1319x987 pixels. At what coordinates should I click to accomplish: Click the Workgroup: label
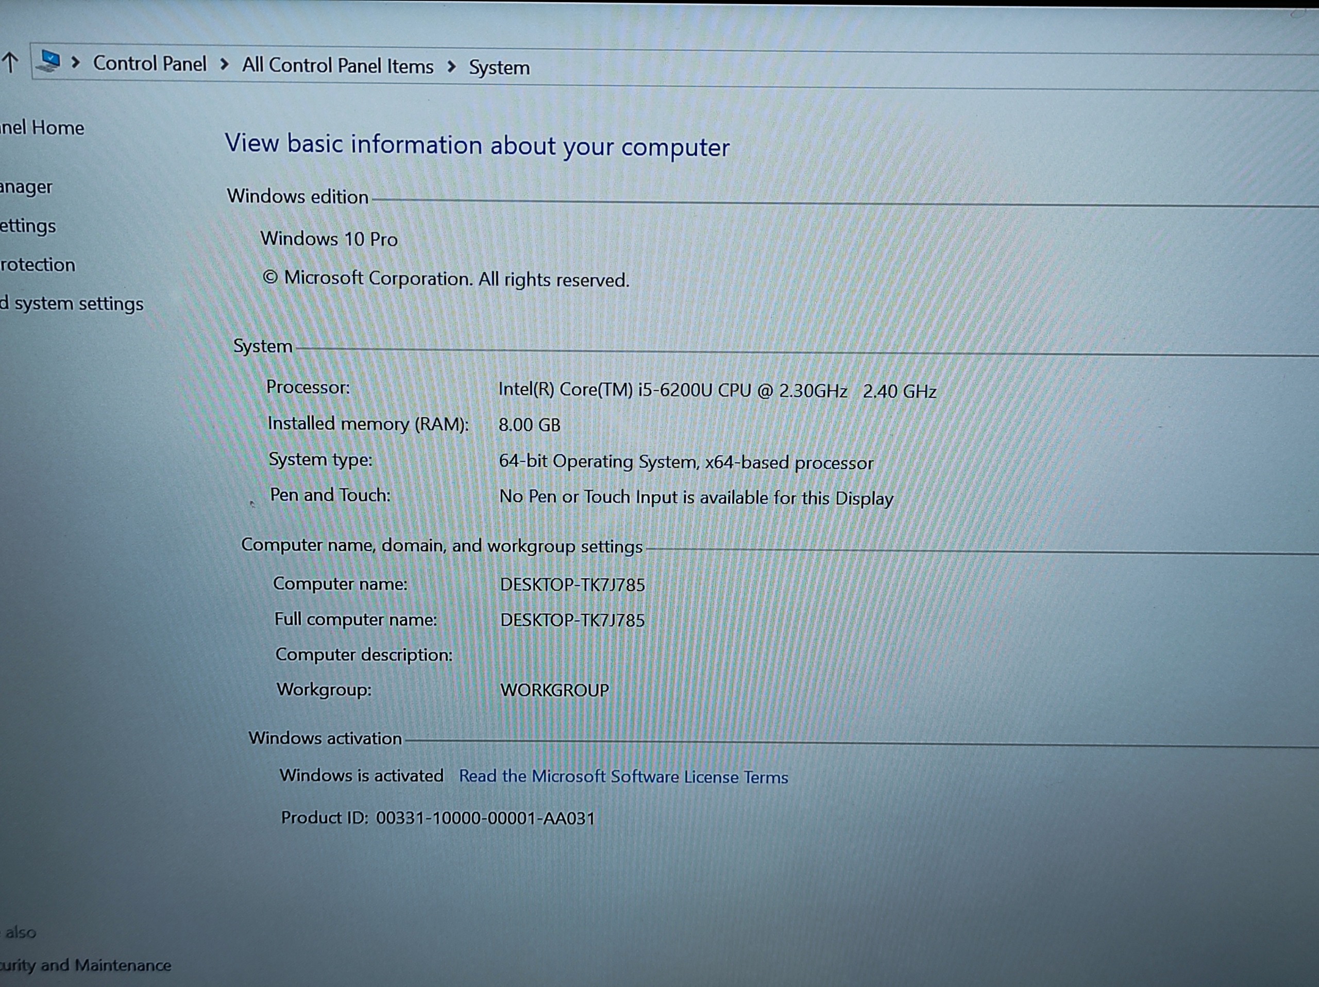(324, 690)
